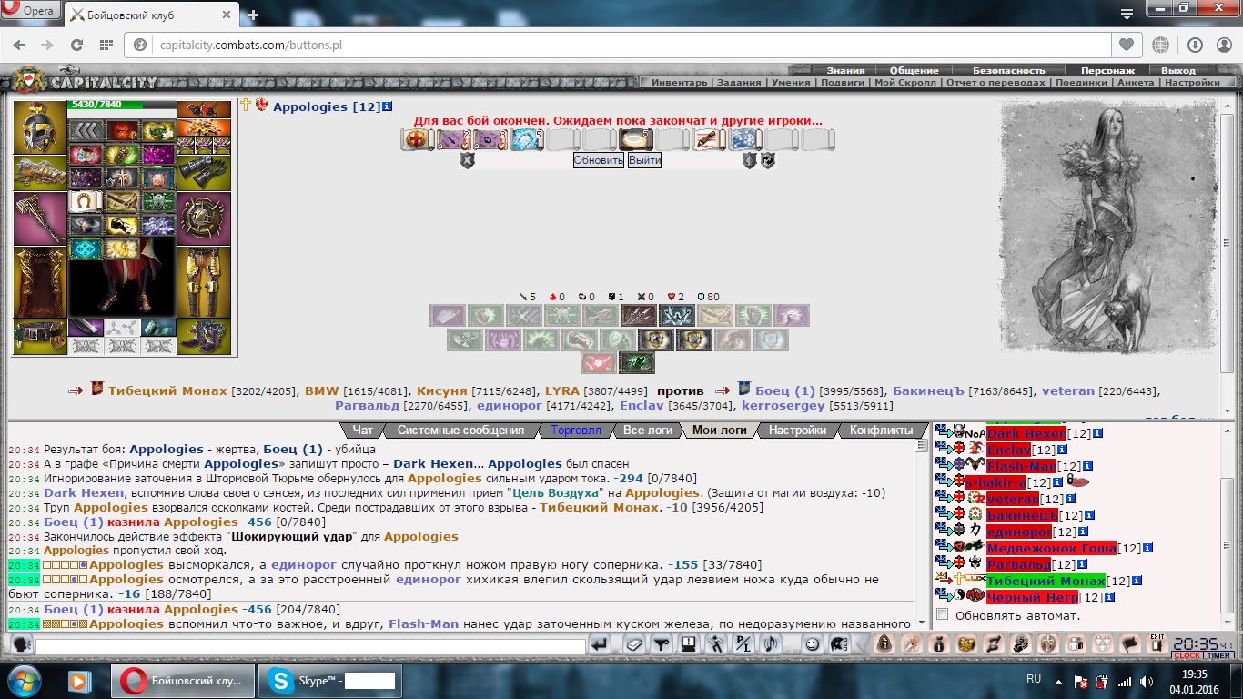This screenshot has width=1243, height=699.
Task: Open new browser tab plus button
Action: coord(253,15)
